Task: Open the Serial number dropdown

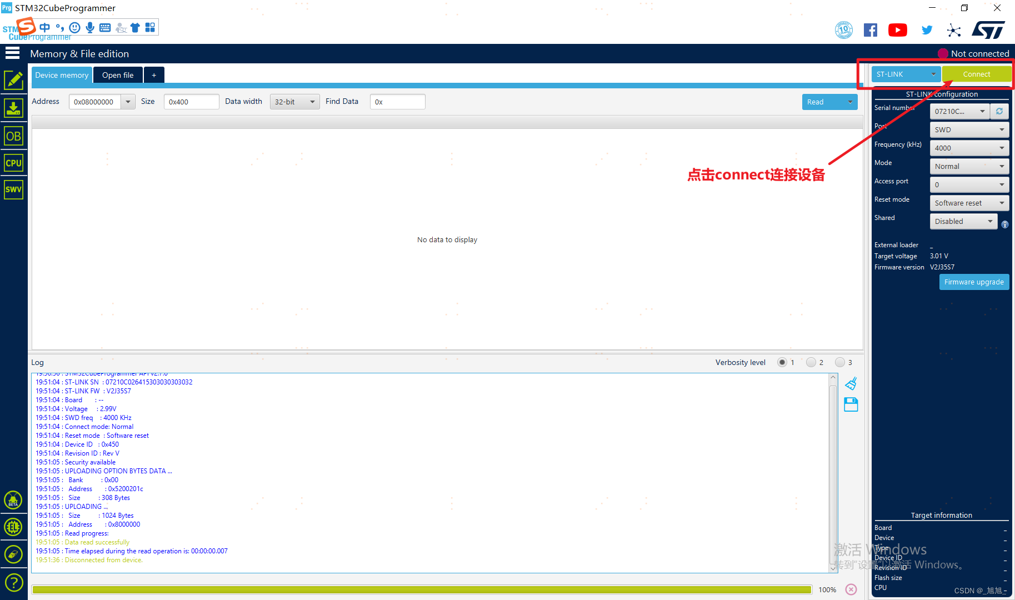Action: (960, 111)
